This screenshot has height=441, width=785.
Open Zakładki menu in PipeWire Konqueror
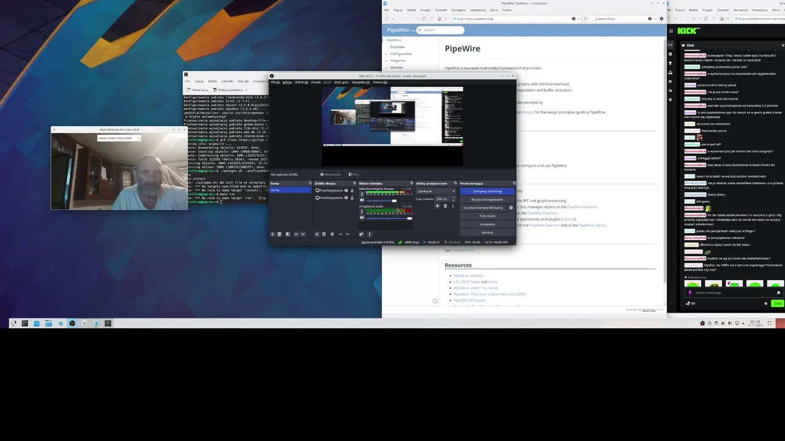441,10
